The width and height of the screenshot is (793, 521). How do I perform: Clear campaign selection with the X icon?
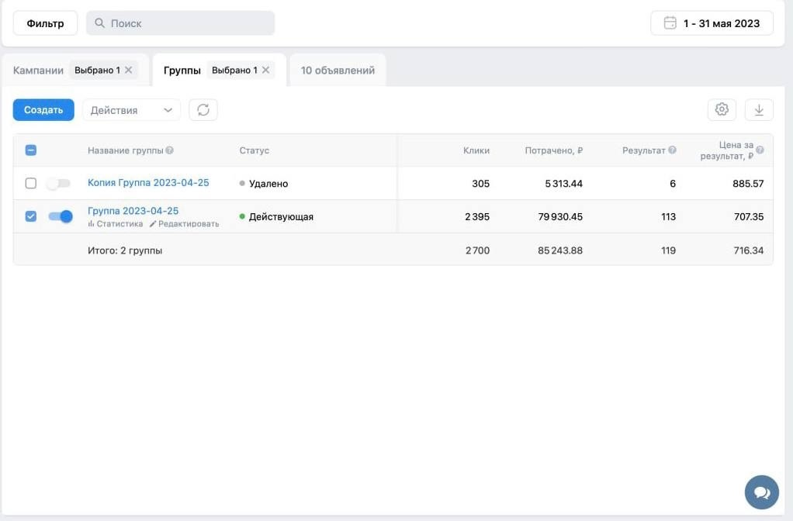coord(129,70)
